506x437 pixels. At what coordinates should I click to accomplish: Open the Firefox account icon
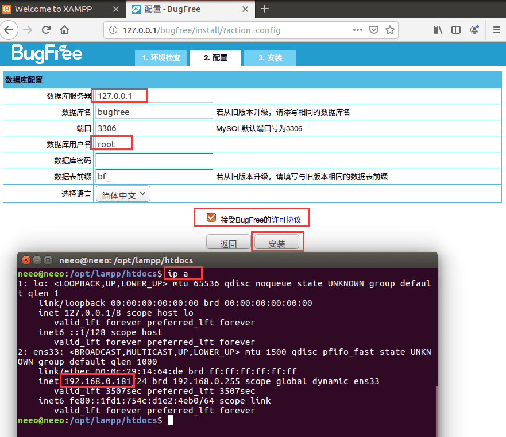474,30
